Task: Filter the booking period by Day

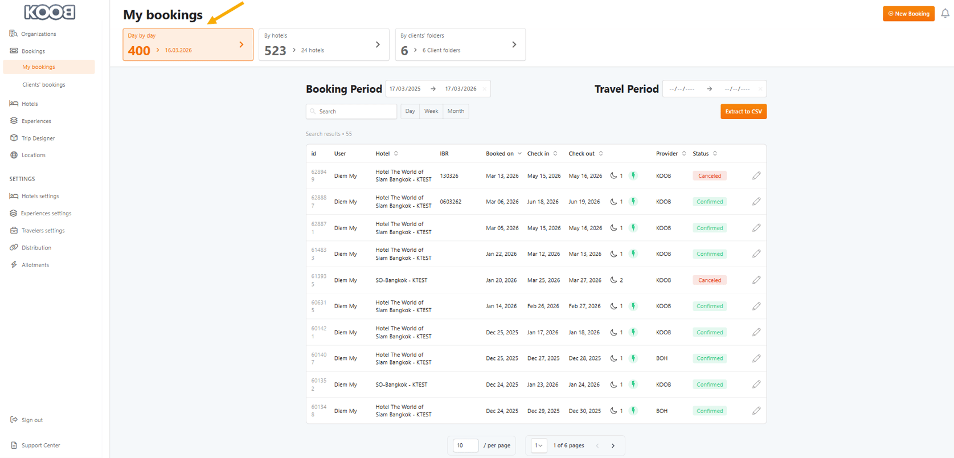Action: point(410,111)
